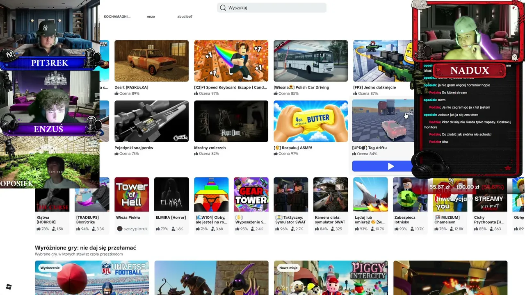Click the thumbs-up icon beside Ocena 82%

196,154
